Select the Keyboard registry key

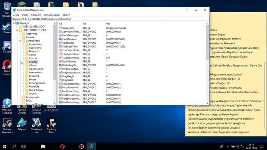pyautogui.click(x=34, y=76)
